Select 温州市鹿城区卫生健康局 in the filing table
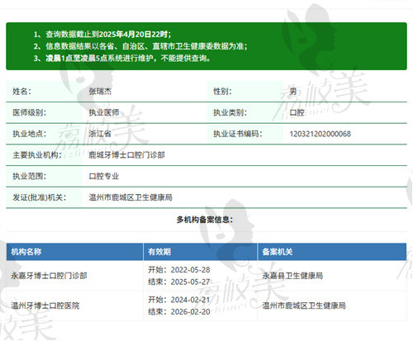The width and height of the screenshot is (413, 341). point(304,305)
